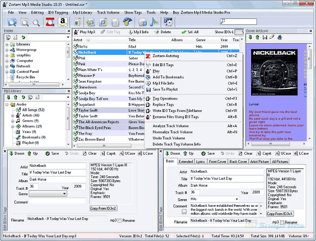Click the small magnifier icon in main toolbar
The width and height of the screenshot is (316, 241).
(36, 22)
